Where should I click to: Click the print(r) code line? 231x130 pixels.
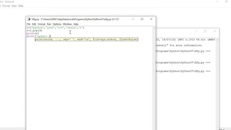click(33, 34)
